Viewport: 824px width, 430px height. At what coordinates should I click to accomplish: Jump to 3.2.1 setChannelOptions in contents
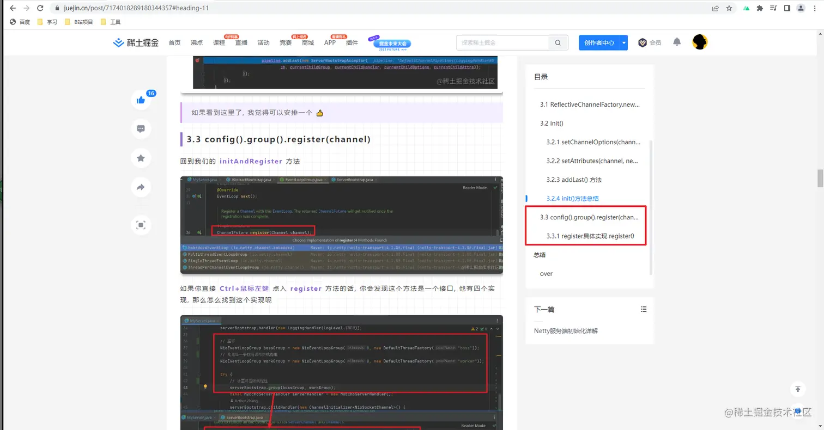pyautogui.click(x=593, y=142)
